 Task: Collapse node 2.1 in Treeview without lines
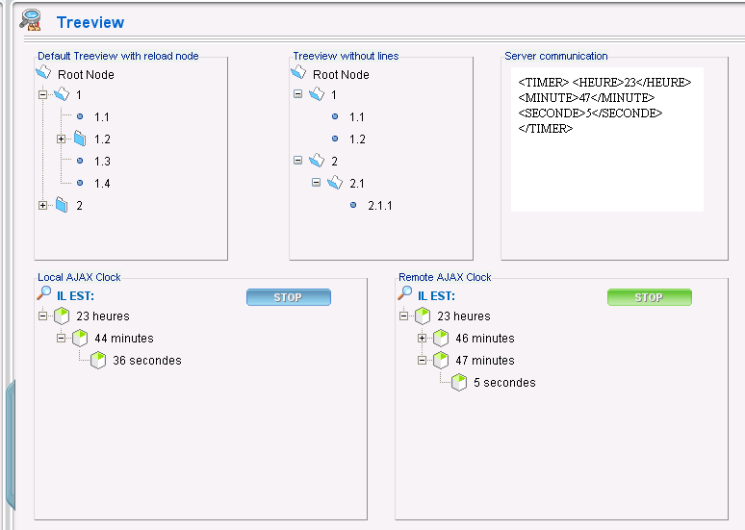click(x=316, y=183)
